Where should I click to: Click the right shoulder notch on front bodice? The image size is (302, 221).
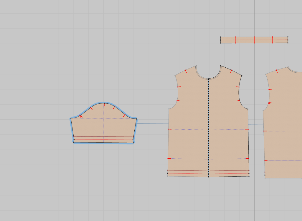click(x=231, y=71)
